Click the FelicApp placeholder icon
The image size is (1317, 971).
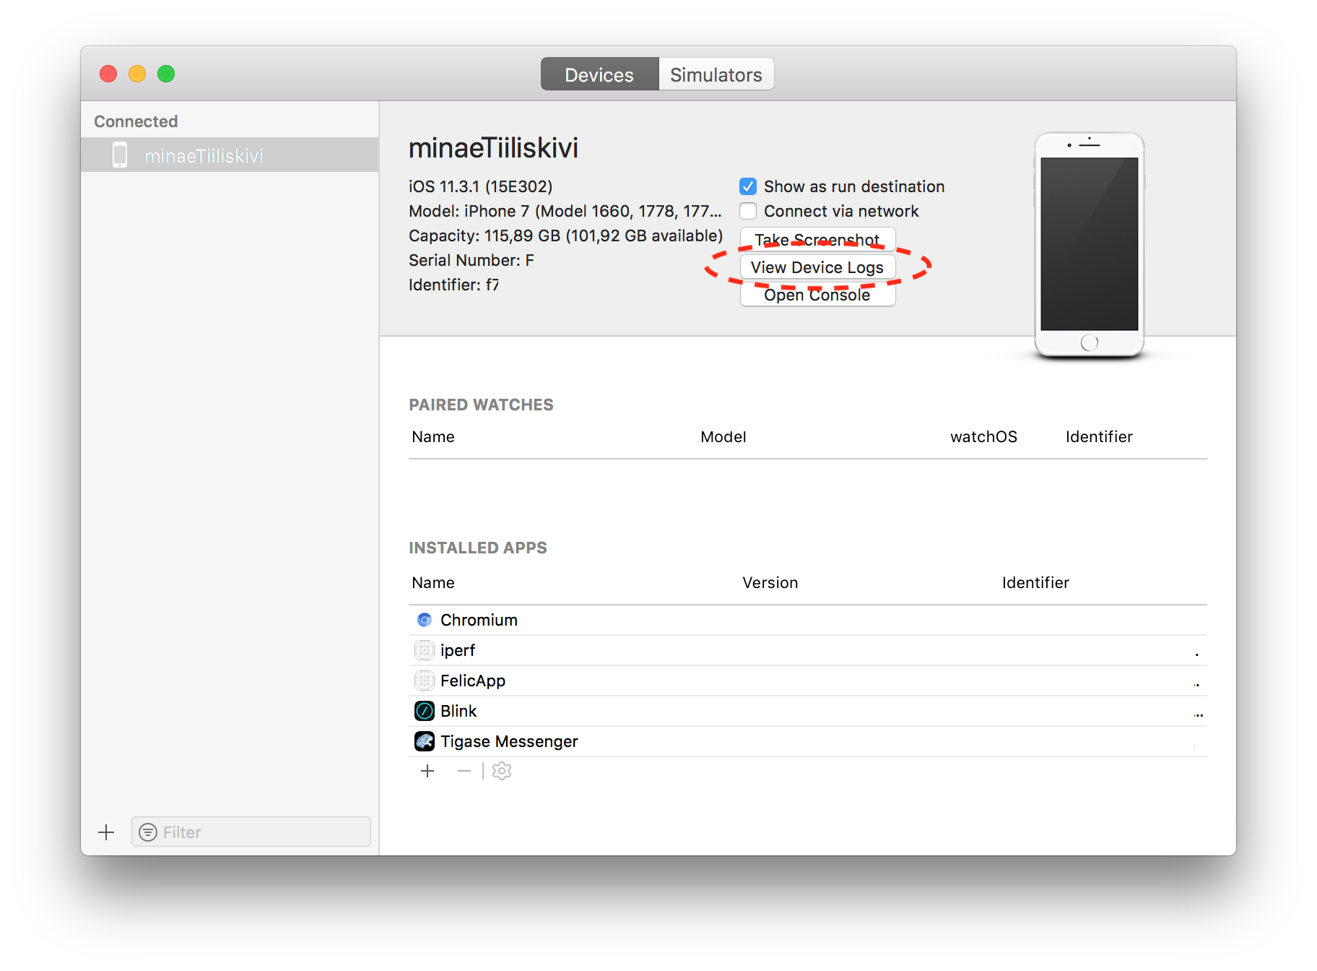coord(425,681)
